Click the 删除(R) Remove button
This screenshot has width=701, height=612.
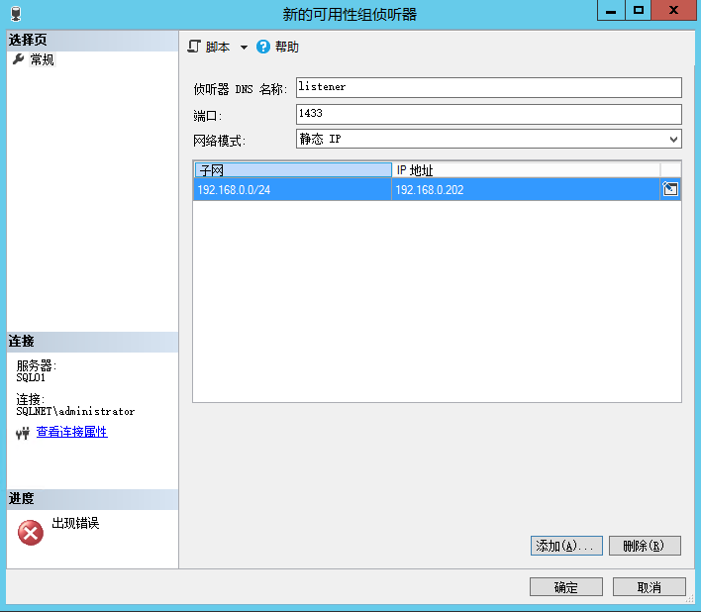point(645,546)
